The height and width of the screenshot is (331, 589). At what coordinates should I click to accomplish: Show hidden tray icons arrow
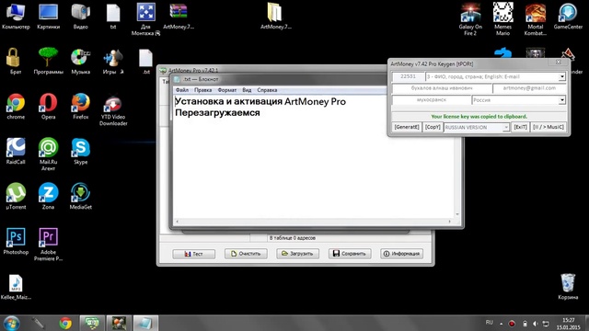pyautogui.click(x=501, y=324)
